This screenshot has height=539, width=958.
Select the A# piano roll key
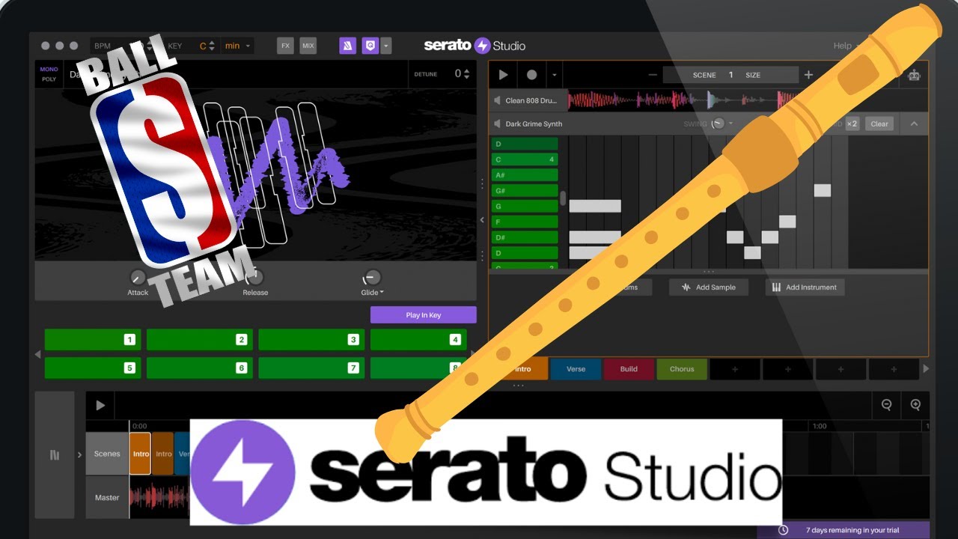(524, 175)
